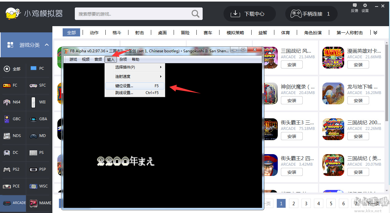Image resolution: width=390 pixels, height=213 pixels.
Task: Switch to 益智 category tab
Action: pos(263,32)
